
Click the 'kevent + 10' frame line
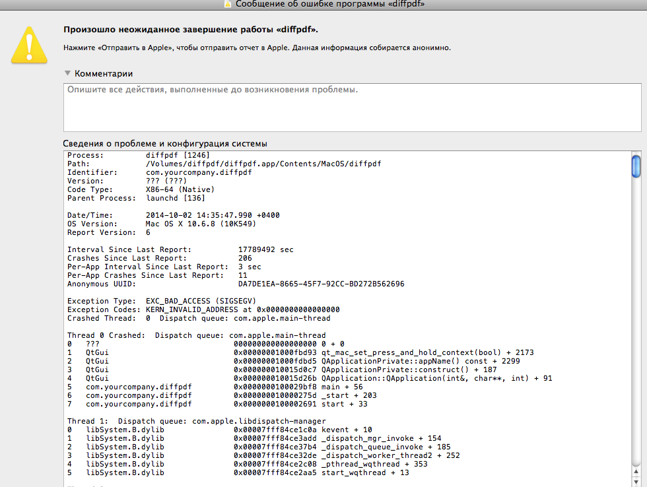[x=219, y=430]
